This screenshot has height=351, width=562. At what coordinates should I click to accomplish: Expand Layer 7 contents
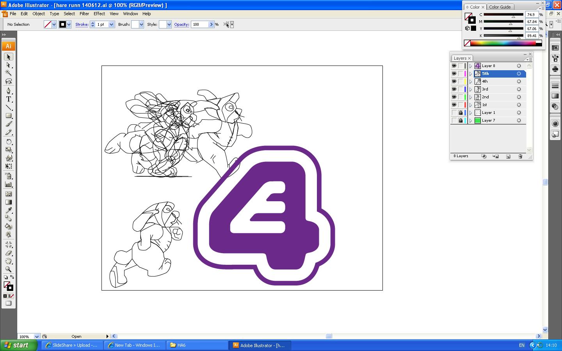pyautogui.click(x=471, y=121)
